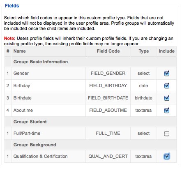The width and height of the screenshot is (182, 171).
Task: Uncheck the Birthday include checkbox
Action: (167, 85)
